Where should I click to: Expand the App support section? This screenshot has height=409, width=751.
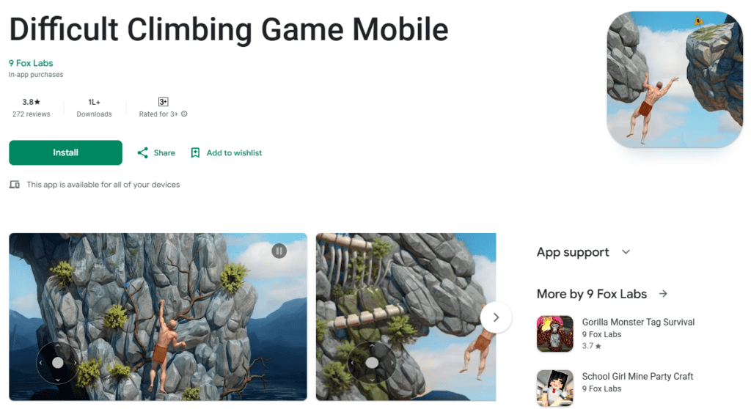click(x=626, y=252)
